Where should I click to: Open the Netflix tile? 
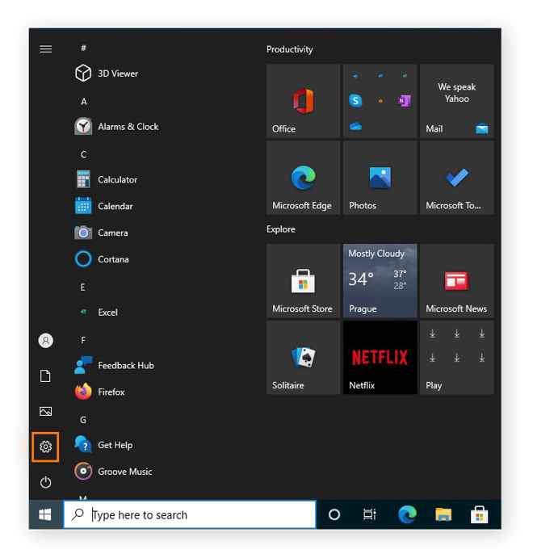coord(380,357)
